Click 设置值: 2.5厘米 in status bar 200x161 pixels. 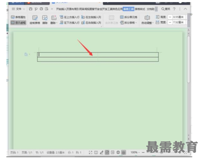coord(56,153)
